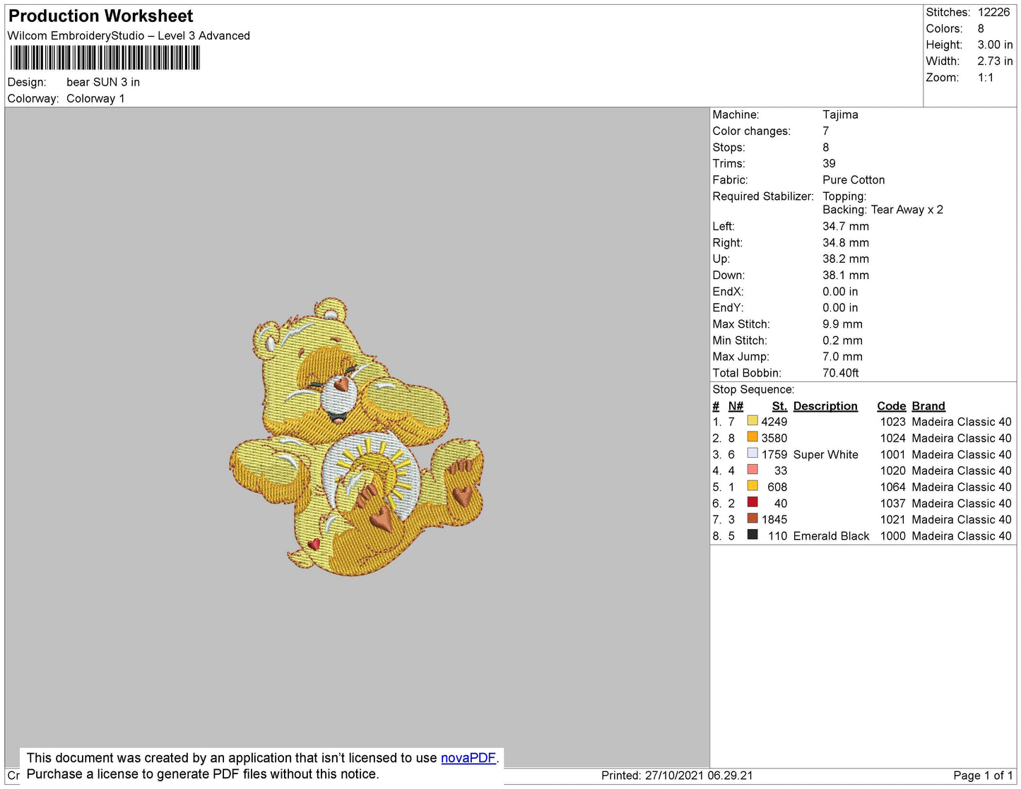
Task: Click the 'Stop Sequence:' heading
Action: (x=753, y=389)
